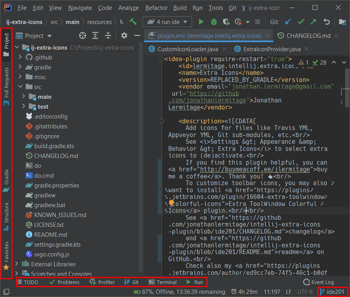350x297 pixels.
Task: Click the locate file crosshair icon
Action: coord(82,36)
